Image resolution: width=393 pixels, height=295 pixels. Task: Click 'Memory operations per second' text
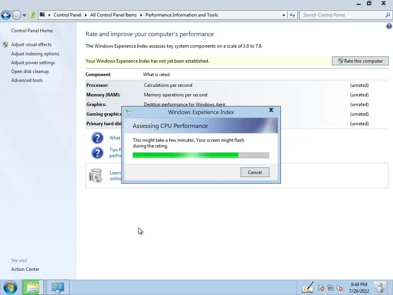coord(175,95)
